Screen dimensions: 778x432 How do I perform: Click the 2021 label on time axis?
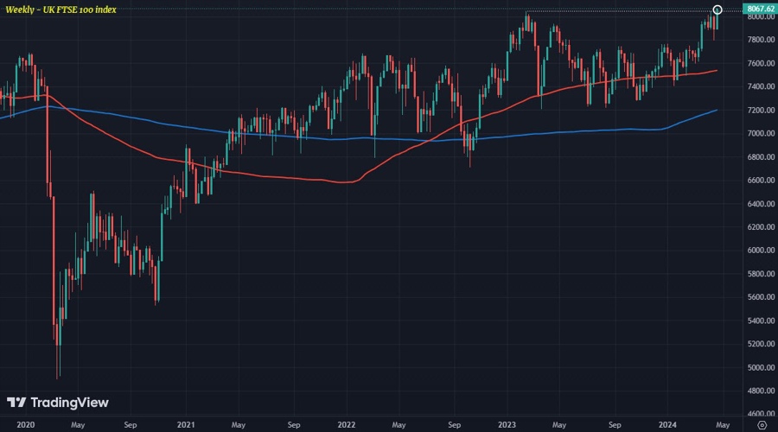(x=184, y=425)
